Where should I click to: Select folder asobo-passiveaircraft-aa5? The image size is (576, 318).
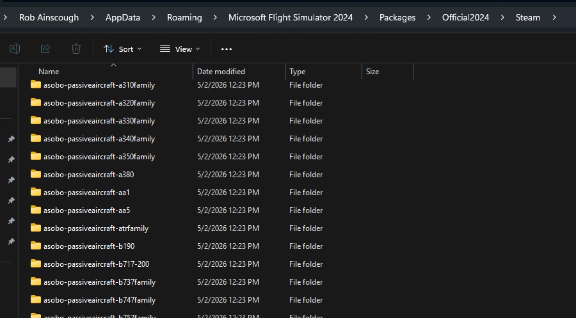click(86, 211)
